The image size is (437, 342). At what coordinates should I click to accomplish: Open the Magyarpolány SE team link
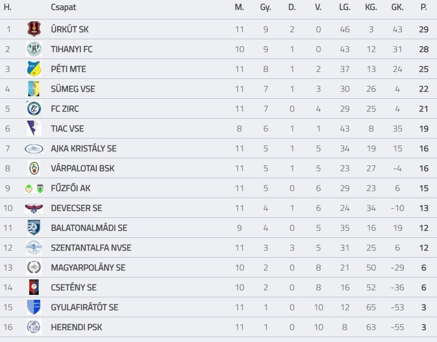coord(88,268)
